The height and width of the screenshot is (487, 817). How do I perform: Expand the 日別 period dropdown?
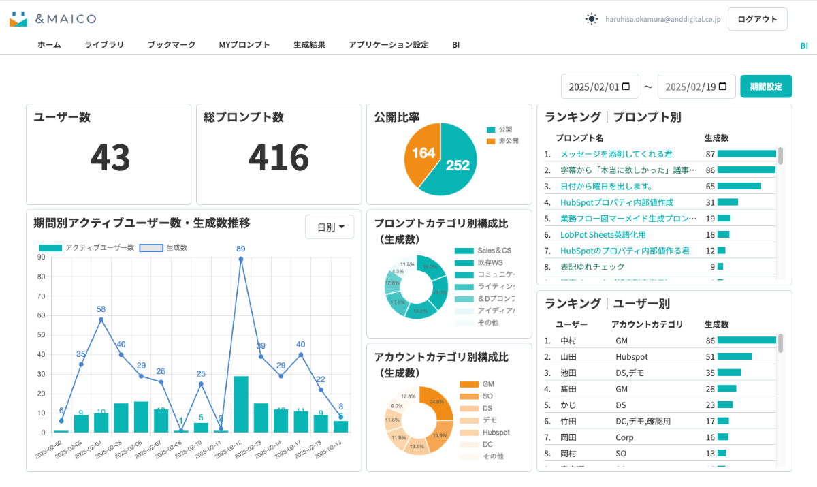330,227
